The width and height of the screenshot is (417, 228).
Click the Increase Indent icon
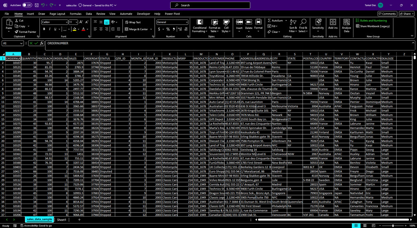point(119,29)
